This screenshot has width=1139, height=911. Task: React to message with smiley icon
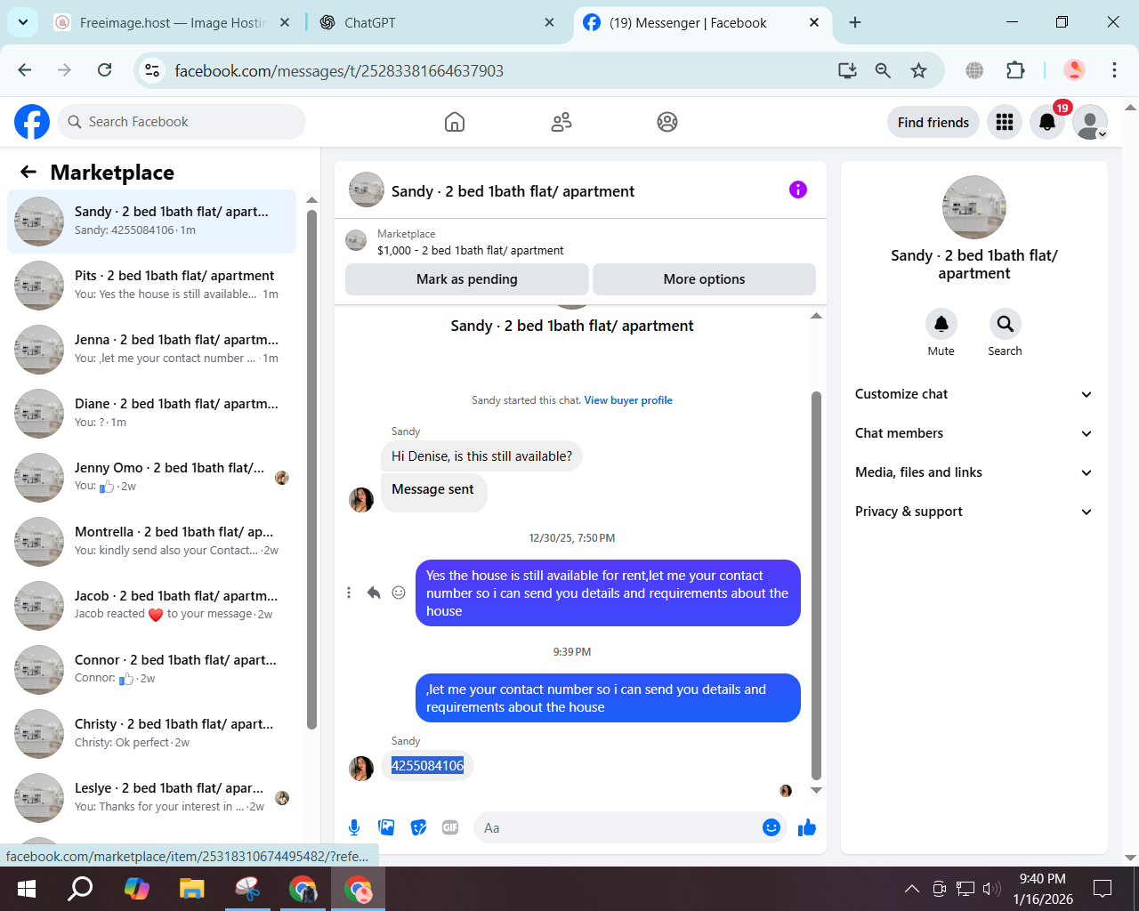point(399,593)
